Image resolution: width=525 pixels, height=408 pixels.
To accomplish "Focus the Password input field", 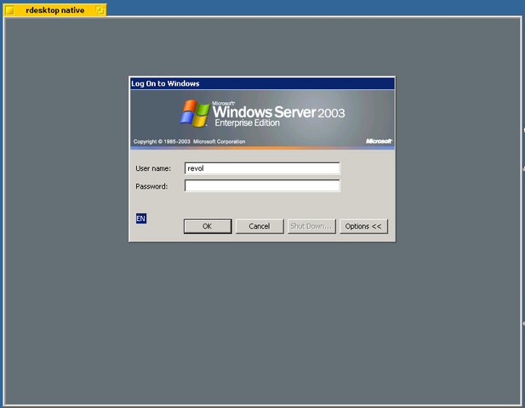I will [x=262, y=186].
